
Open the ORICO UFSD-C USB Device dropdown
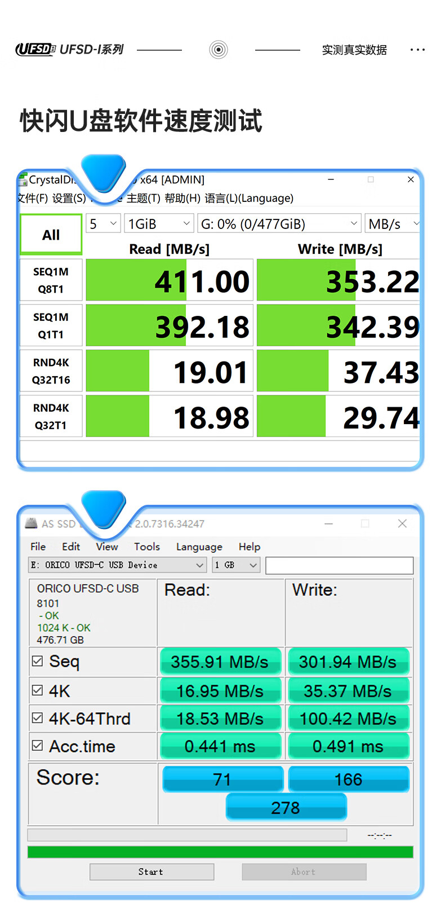coord(117,565)
